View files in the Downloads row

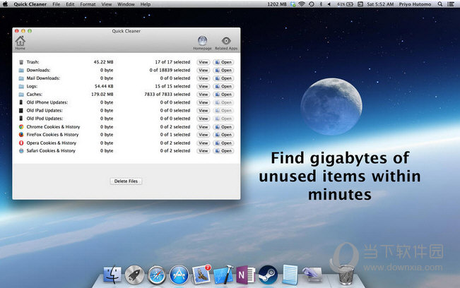point(204,71)
